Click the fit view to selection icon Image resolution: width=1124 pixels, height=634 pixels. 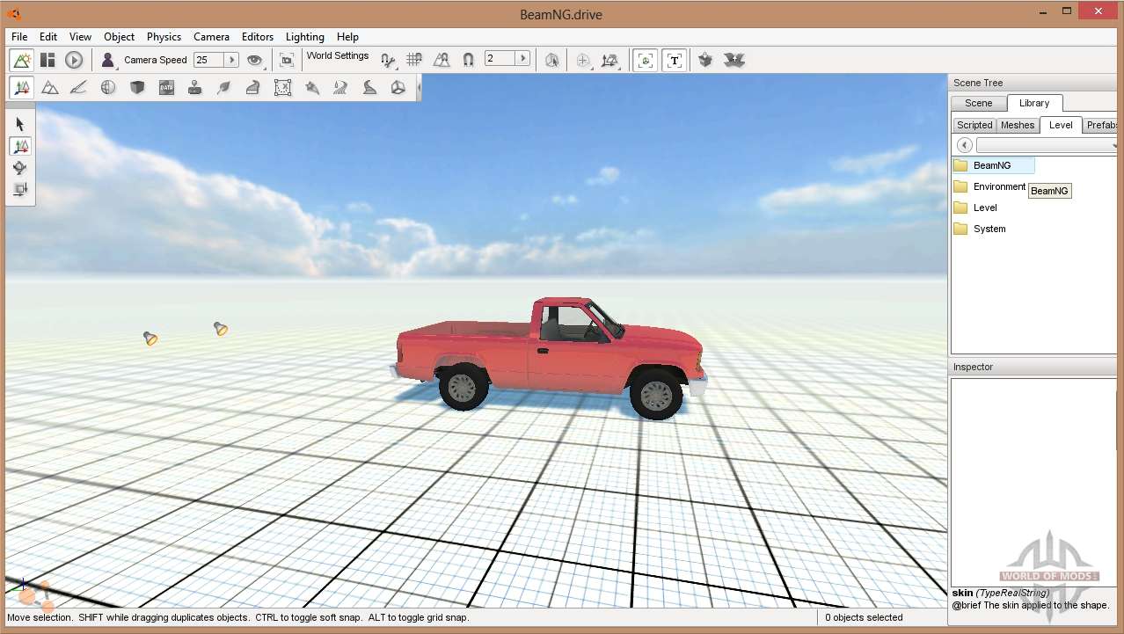[x=287, y=60]
